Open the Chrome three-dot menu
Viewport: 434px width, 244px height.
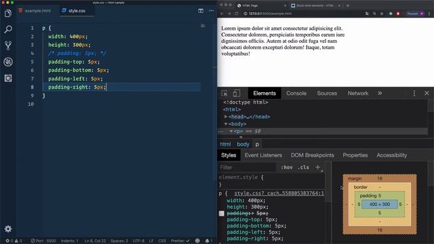click(429, 14)
